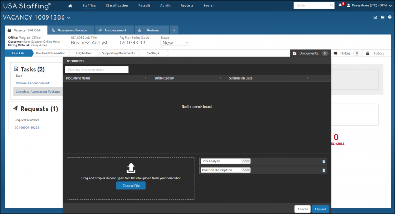Click the Go To search field
The image size is (395, 214).
(x=314, y=5)
